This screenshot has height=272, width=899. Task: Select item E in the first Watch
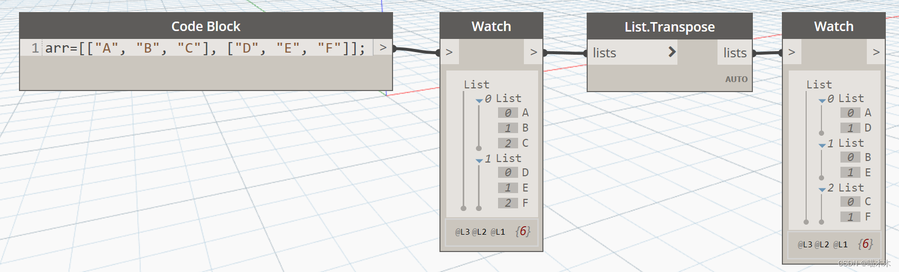[525, 188]
